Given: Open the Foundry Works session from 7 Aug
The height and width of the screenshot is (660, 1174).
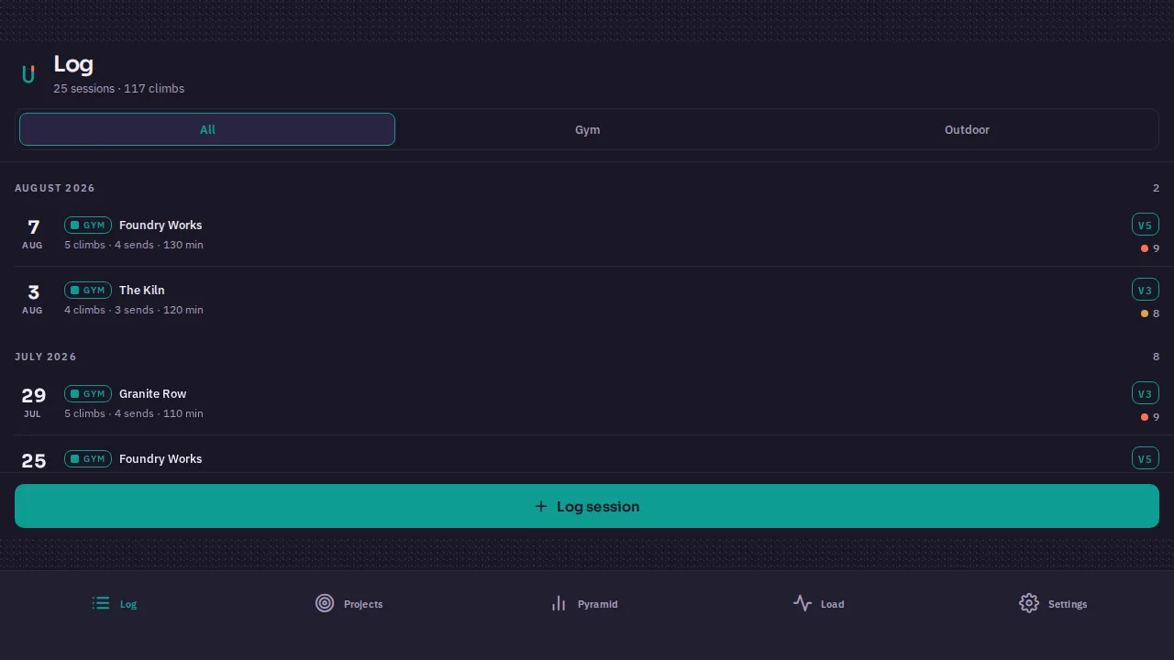Looking at the screenshot, I should pos(587,234).
